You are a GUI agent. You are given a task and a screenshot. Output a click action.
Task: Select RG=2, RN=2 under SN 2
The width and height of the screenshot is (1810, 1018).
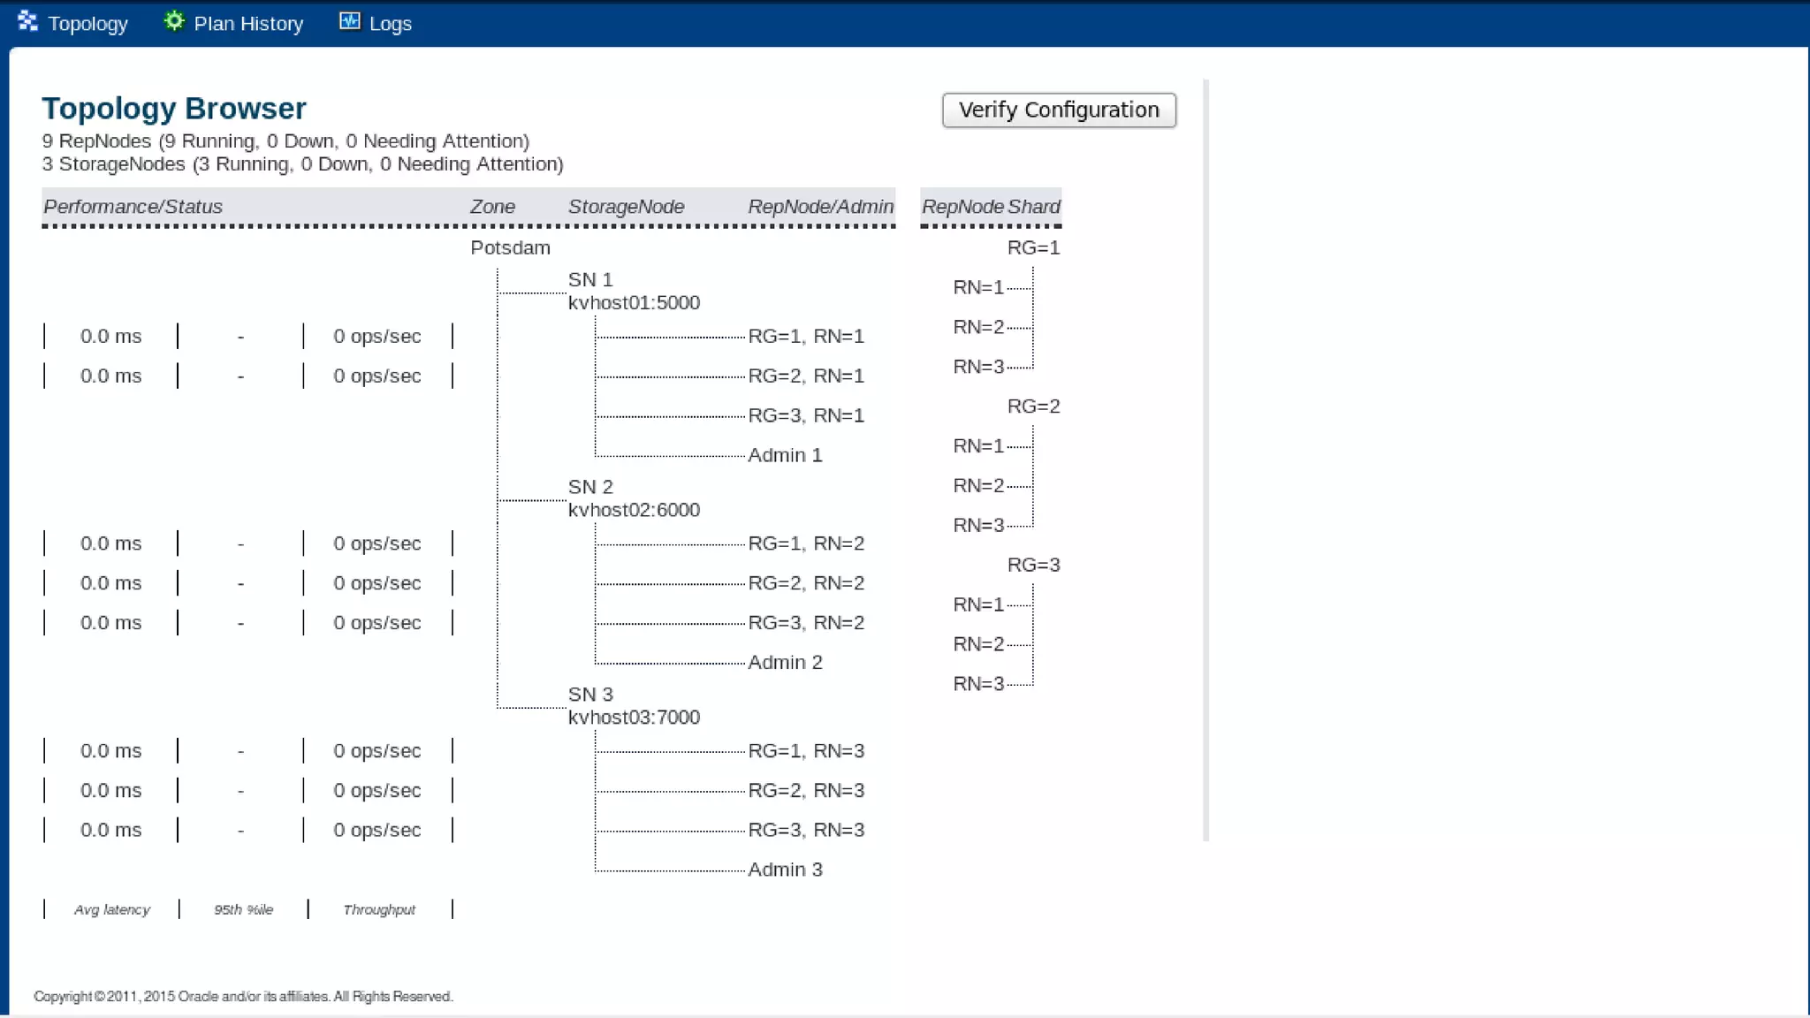(x=805, y=583)
